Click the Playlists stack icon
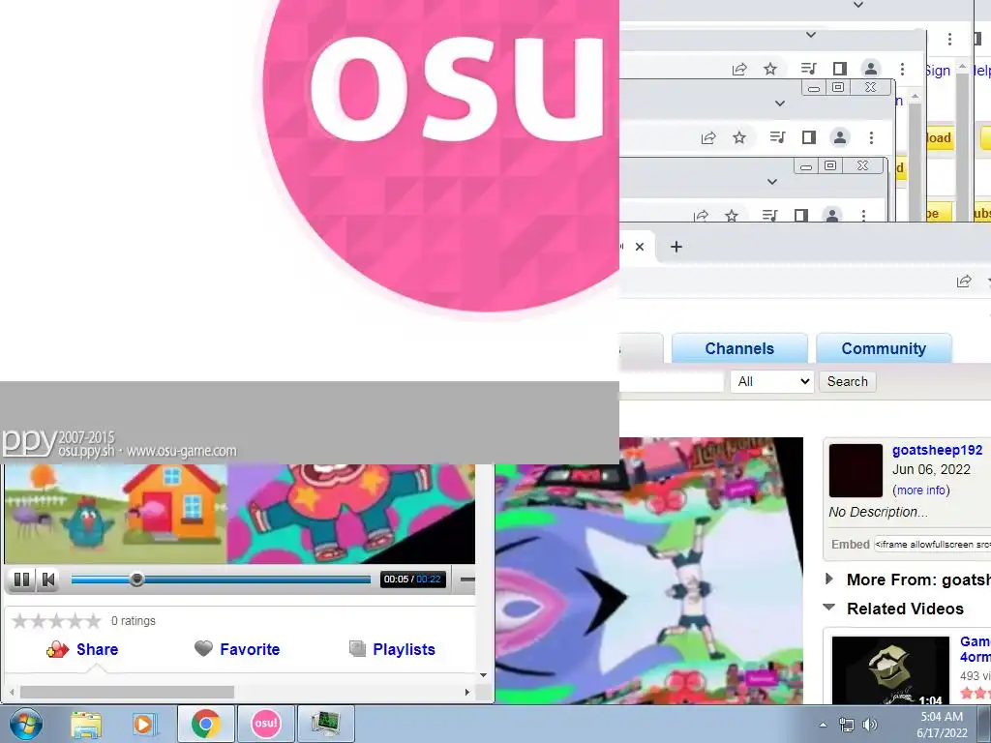 pos(358,649)
